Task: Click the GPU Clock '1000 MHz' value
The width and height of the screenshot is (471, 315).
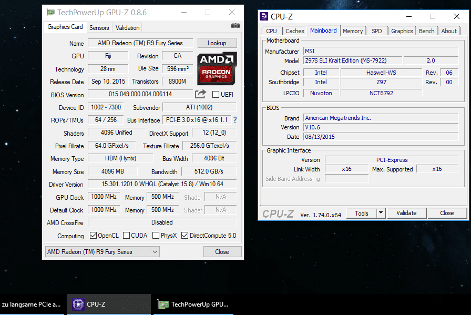Action: [104, 197]
